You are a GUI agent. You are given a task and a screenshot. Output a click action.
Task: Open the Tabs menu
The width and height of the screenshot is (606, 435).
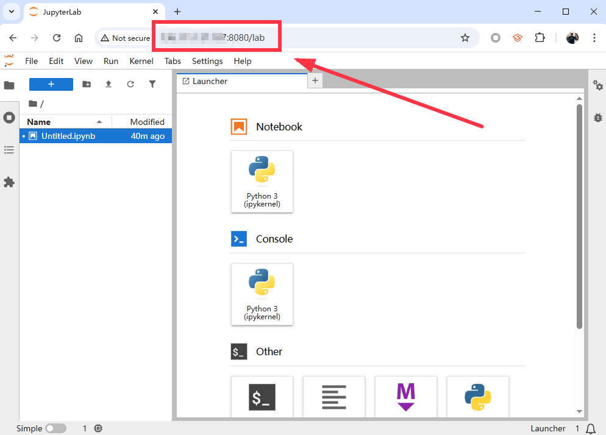coord(173,61)
